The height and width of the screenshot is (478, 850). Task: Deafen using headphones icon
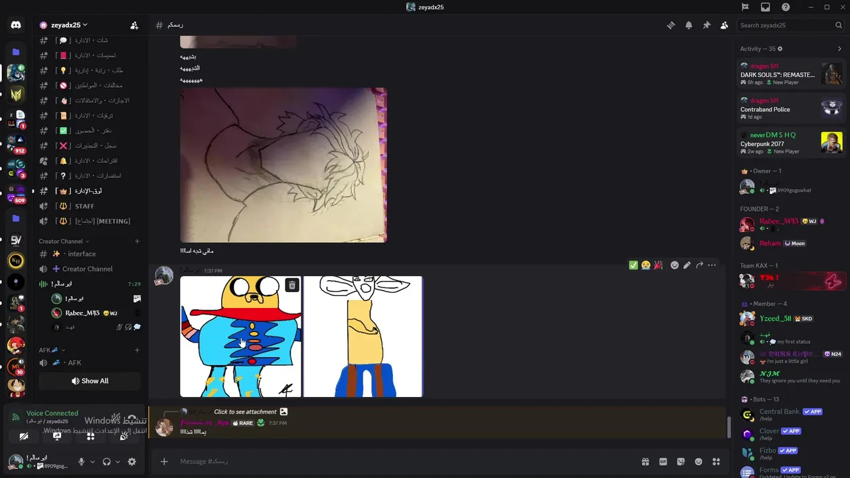click(x=106, y=461)
